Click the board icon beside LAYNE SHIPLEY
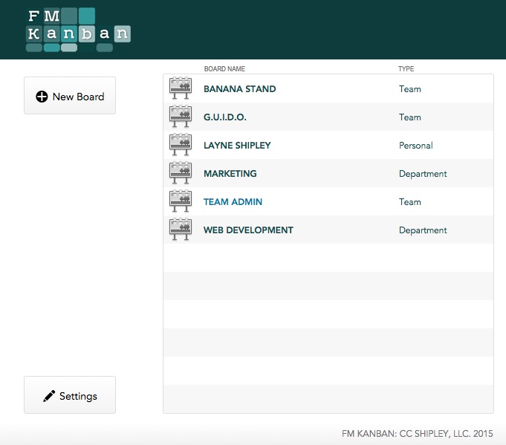 click(181, 145)
